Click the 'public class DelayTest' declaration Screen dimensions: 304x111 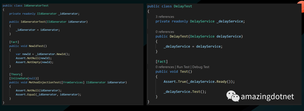tap(170, 6)
